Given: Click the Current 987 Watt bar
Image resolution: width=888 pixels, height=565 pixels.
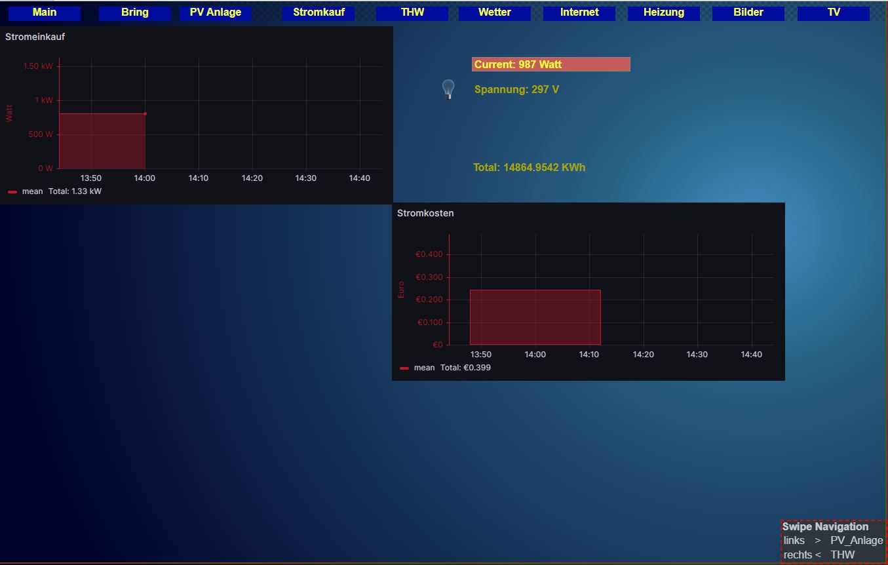Looking at the screenshot, I should (550, 64).
